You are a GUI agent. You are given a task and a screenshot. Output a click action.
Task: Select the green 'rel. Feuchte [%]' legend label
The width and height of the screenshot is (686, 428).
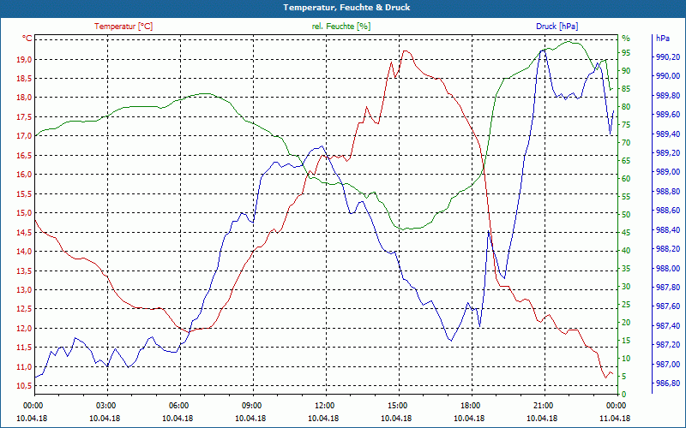(341, 27)
